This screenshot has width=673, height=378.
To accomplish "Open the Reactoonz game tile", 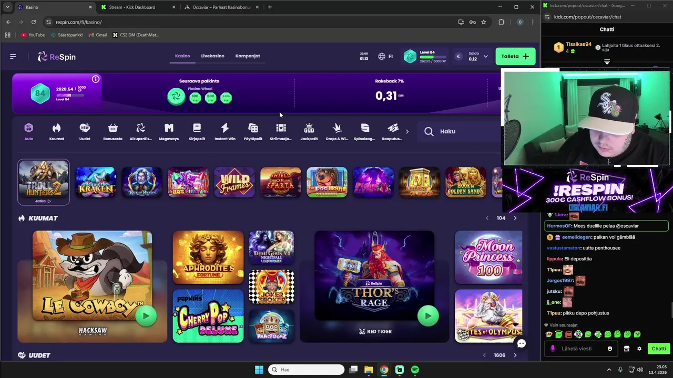I will pos(271,325).
